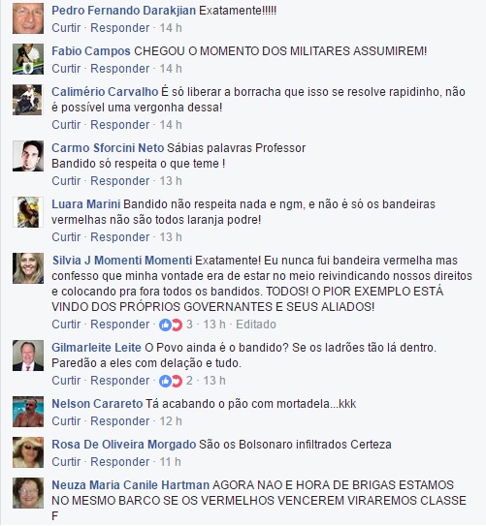The width and height of the screenshot is (486, 526).
Task: Open Neuza Maria Canile Hartman's profile link
Action: pyautogui.click(x=131, y=485)
